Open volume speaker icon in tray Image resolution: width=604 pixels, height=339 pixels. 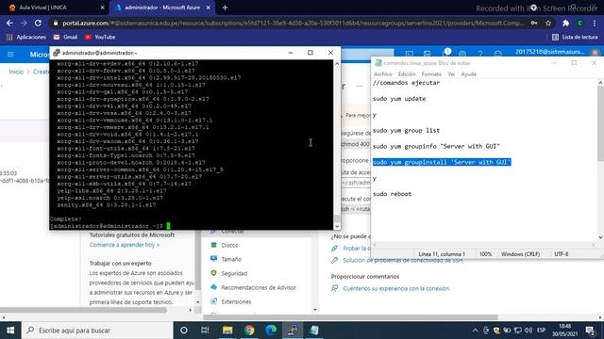pyautogui.click(x=528, y=331)
